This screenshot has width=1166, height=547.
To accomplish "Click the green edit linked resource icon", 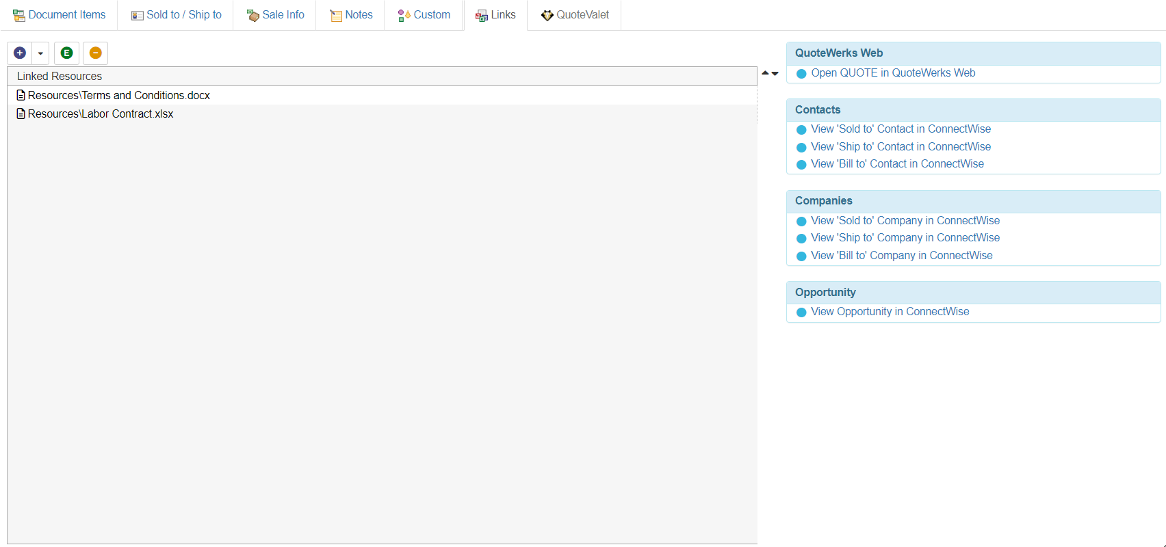I will pyautogui.click(x=66, y=53).
